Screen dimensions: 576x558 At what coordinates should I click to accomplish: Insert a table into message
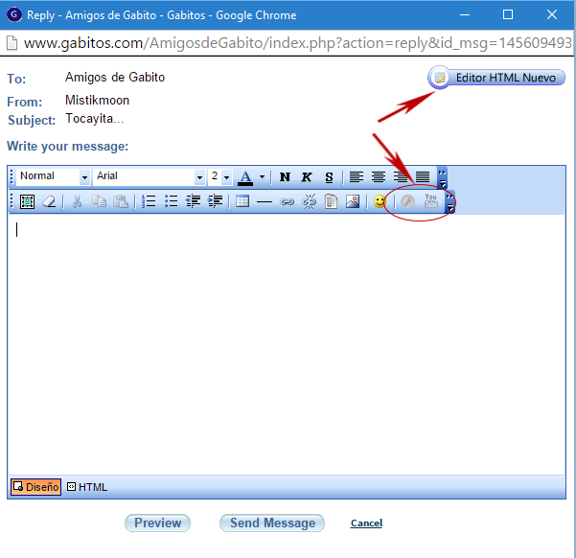tap(242, 202)
